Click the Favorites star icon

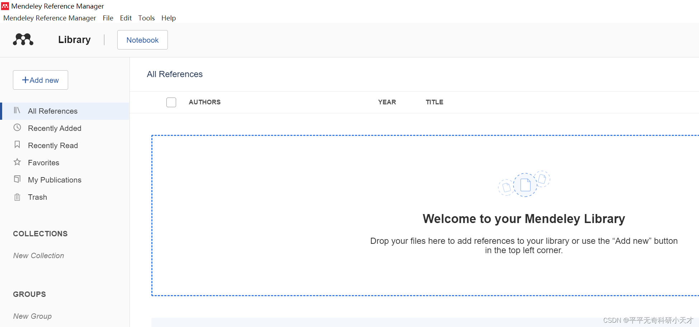click(x=17, y=162)
